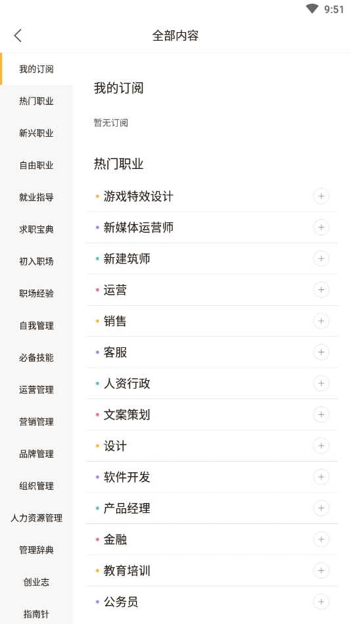Image resolution: width=351 pixels, height=624 pixels.
Task: Tap the back arrow icon
Action: click(x=18, y=36)
